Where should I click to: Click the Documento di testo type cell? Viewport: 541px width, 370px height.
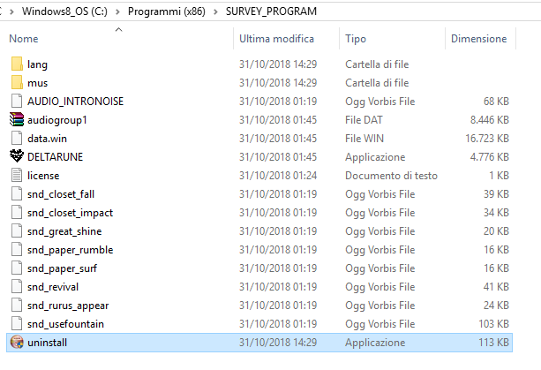391,176
